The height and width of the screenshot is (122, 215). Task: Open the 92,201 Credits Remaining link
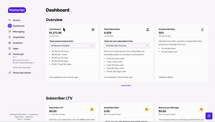point(24,62)
